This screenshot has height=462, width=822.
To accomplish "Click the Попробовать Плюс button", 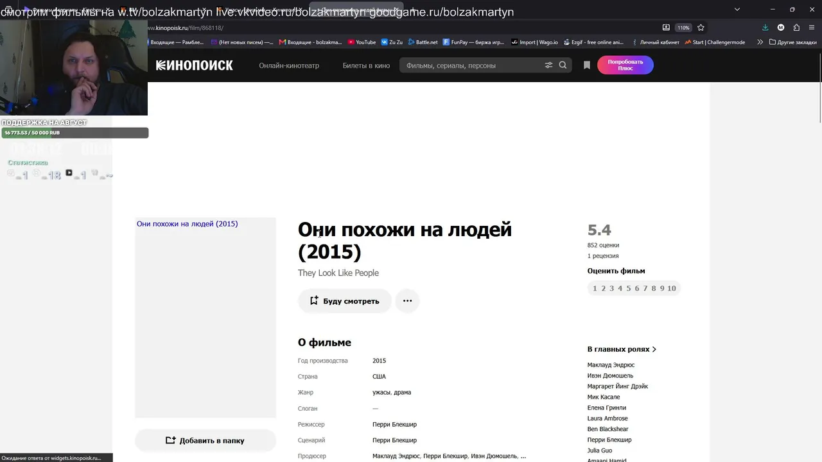I will coord(625,65).
